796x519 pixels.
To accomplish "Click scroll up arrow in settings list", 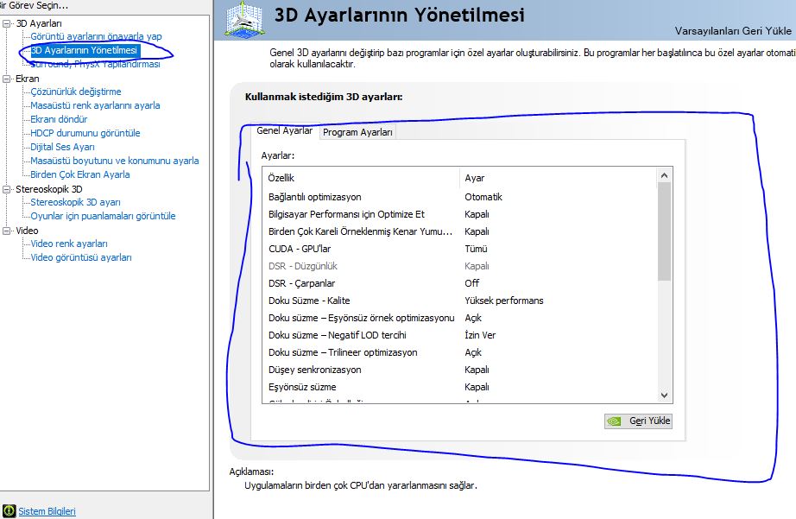I will point(664,175).
